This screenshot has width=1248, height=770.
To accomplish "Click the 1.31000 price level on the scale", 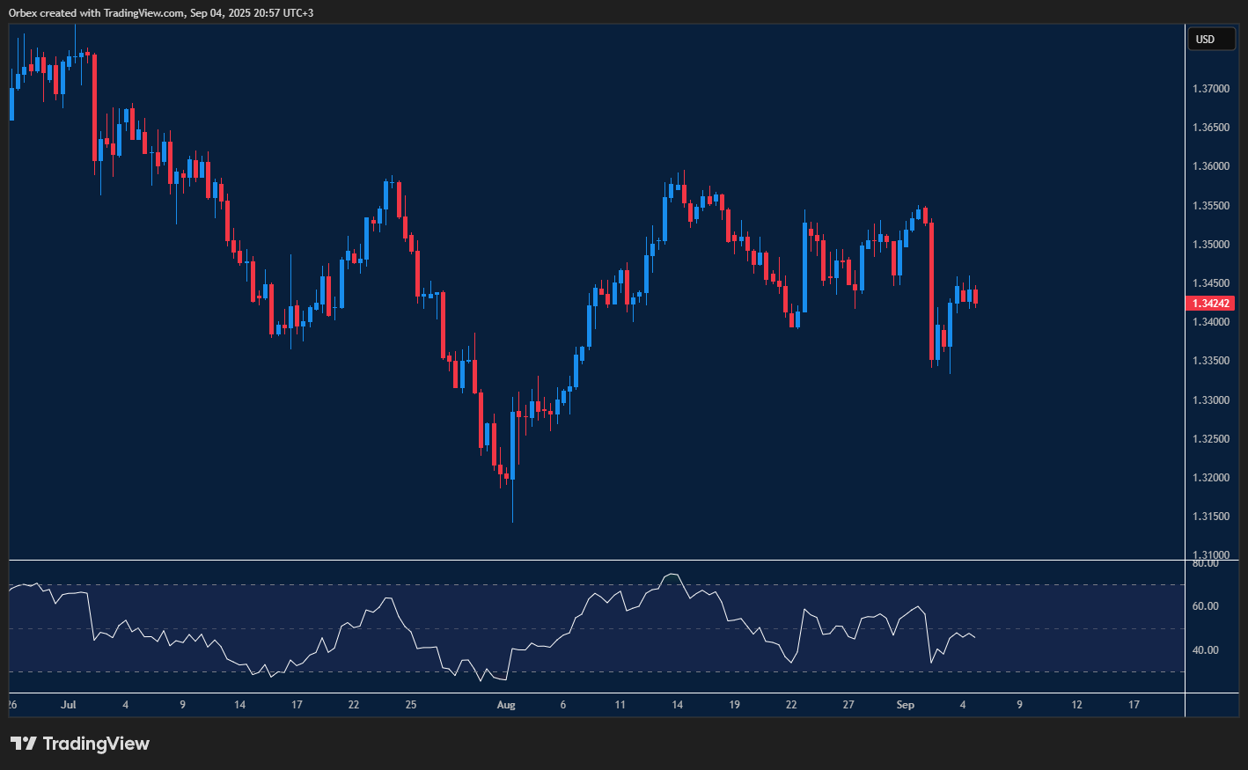I will click(1211, 554).
